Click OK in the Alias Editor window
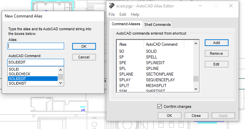This screenshot has height=129, width=245. [169, 116]
